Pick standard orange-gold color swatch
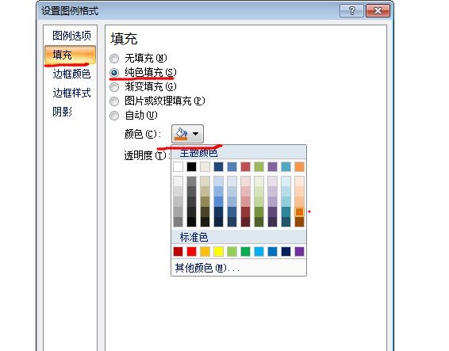The height and width of the screenshot is (351, 449). [x=205, y=252]
